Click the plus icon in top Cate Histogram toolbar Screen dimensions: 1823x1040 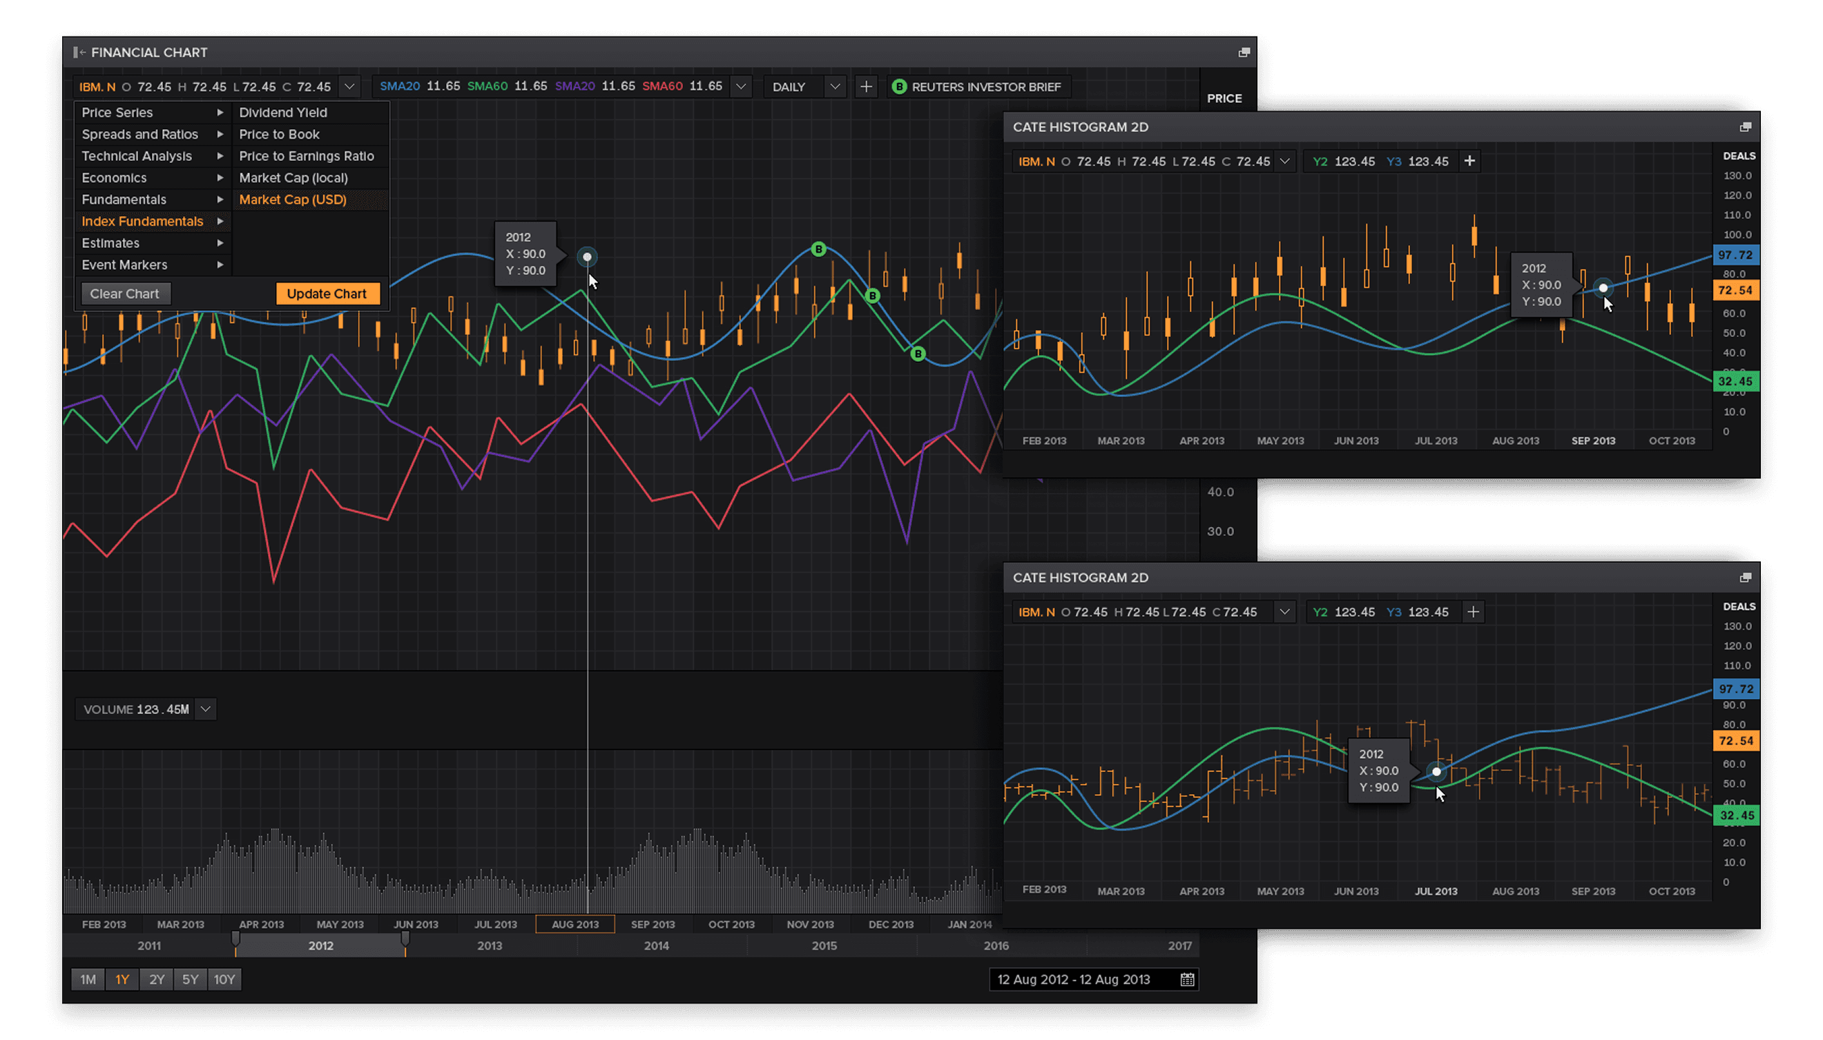tap(1469, 161)
